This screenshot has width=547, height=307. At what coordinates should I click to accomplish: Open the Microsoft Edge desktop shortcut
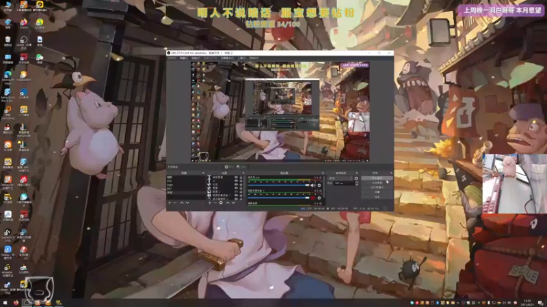(x=8, y=76)
